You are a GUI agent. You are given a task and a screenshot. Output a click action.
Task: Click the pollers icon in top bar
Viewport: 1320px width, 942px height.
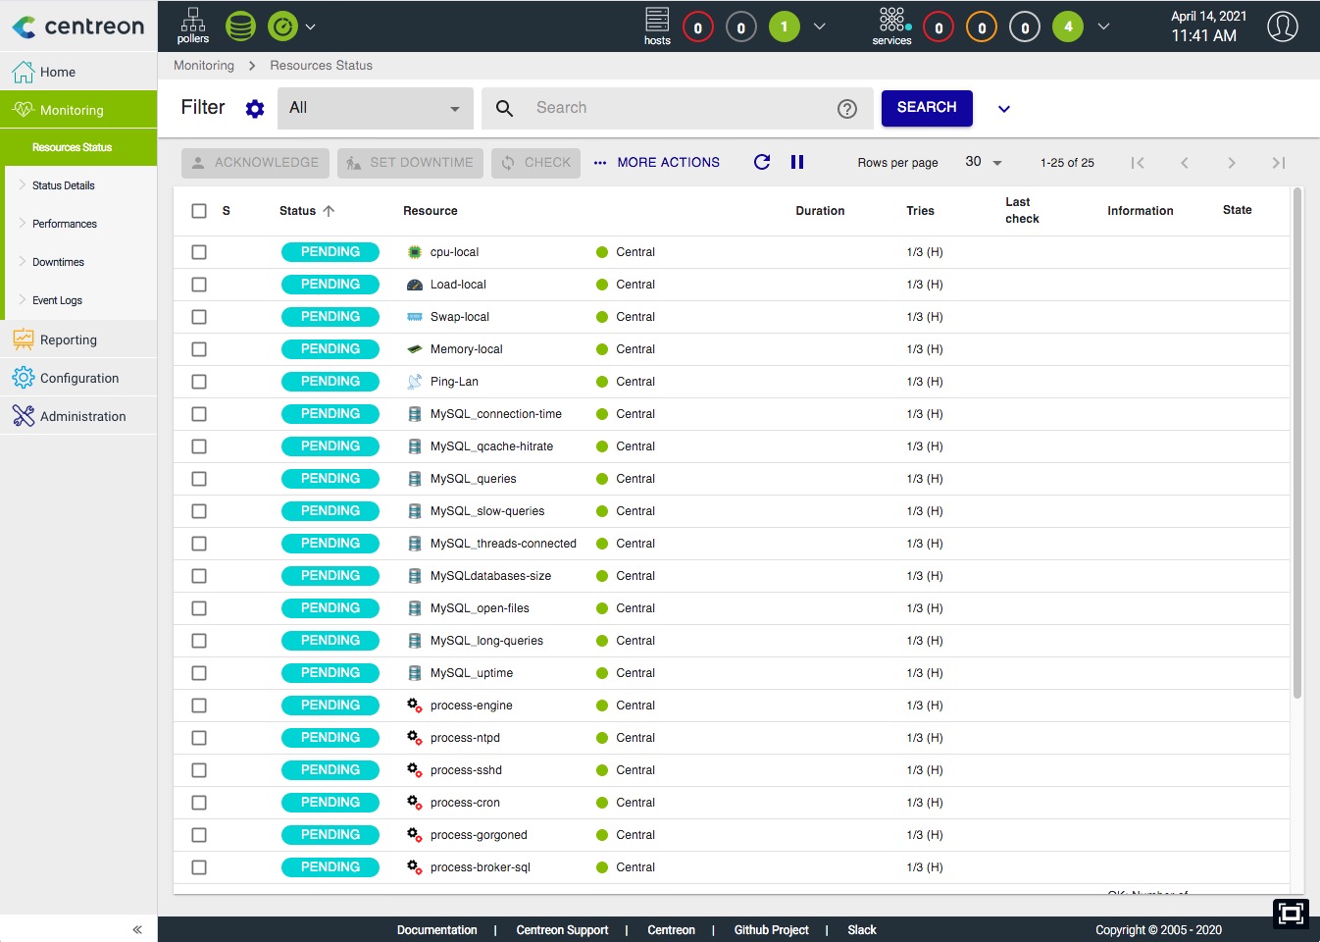(x=193, y=26)
